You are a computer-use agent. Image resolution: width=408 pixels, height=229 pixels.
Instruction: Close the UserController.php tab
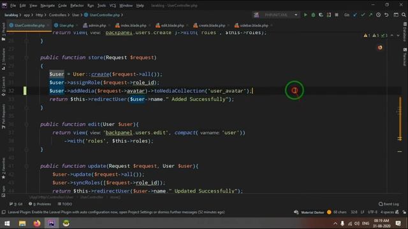coord(48,25)
